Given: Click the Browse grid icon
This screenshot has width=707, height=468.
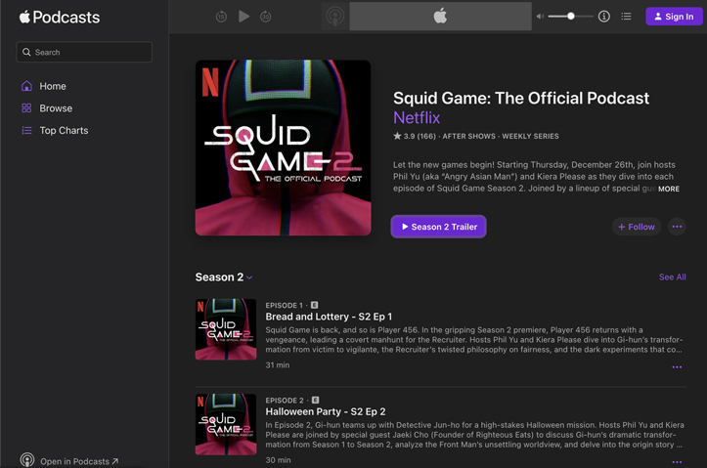Looking at the screenshot, I should click(26, 108).
